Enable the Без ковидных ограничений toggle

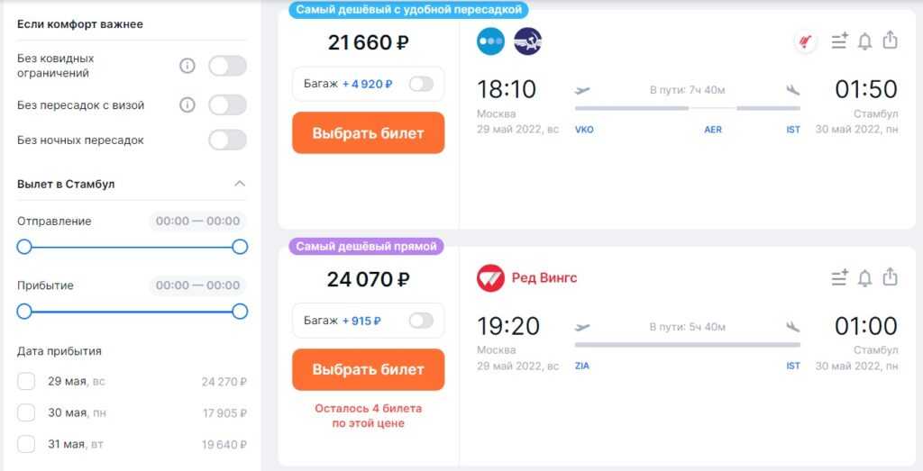(227, 66)
